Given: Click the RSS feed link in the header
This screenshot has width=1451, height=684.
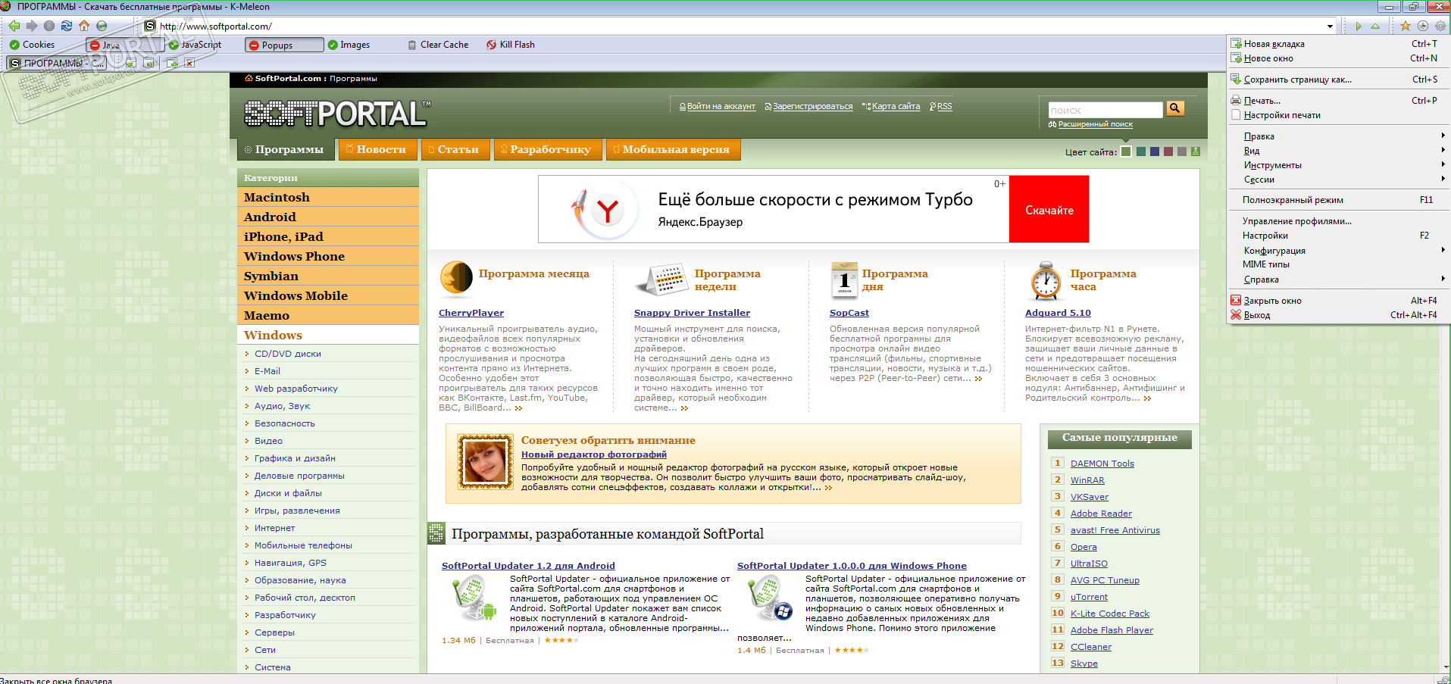Looking at the screenshot, I should pyautogui.click(x=940, y=107).
